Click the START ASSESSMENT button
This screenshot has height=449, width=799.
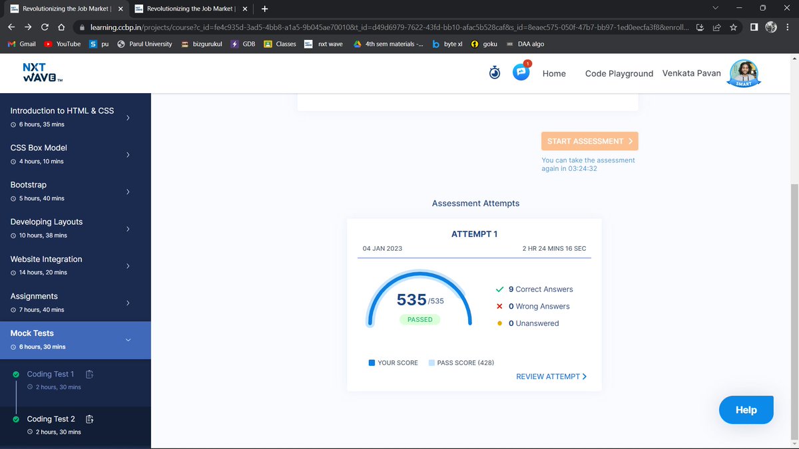589,141
